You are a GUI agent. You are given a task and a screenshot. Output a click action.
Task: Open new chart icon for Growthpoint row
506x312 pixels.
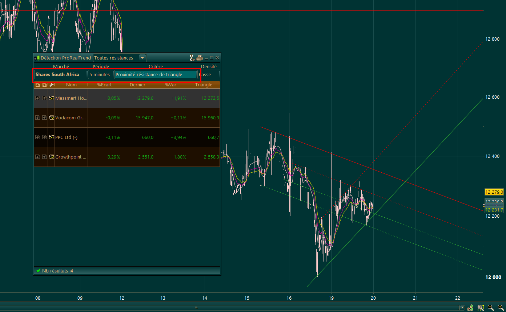(51, 157)
